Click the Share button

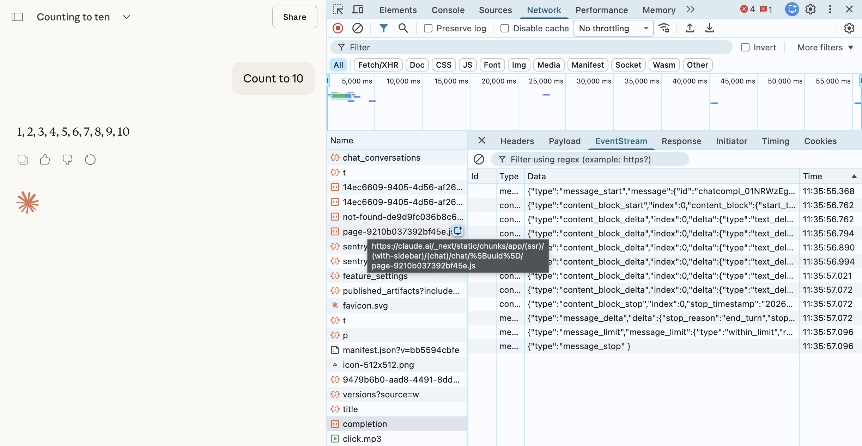point(295,17)
